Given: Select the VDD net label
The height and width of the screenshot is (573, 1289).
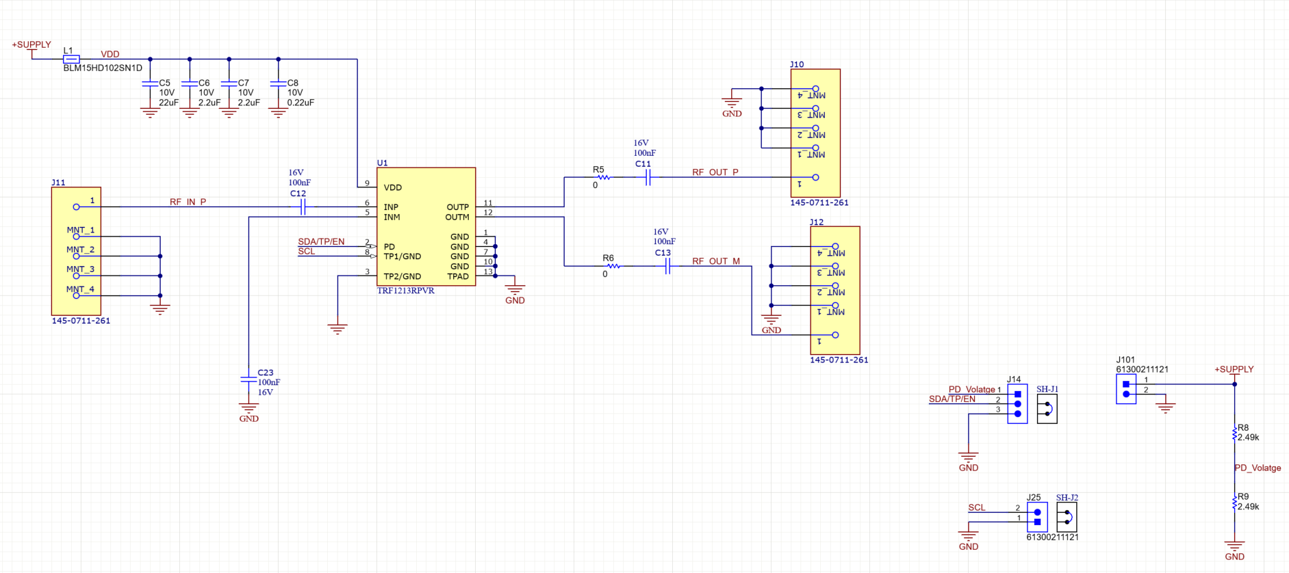Looking at the screenshot, I should 110,54.
